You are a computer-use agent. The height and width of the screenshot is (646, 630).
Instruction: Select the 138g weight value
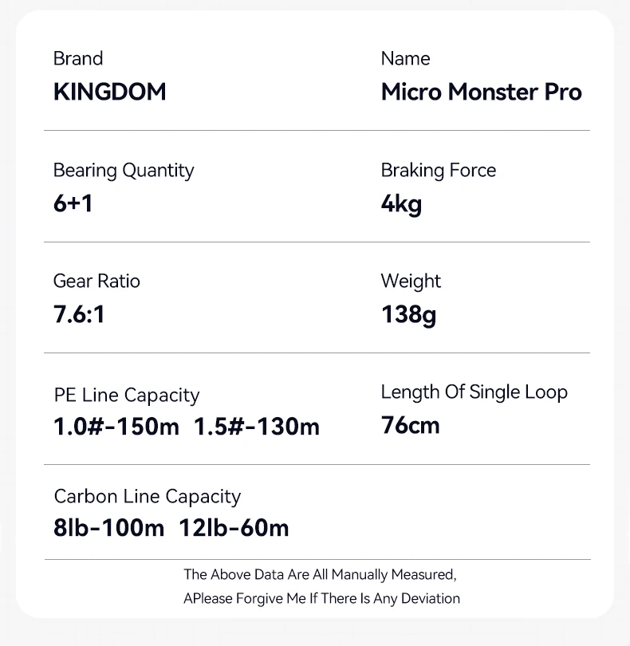point(408,314)
